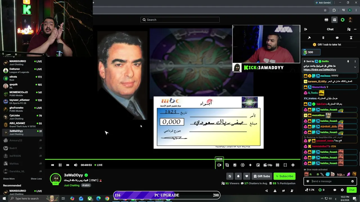The height and width of the screenshot is (202, 360).
Task: Click the shield badge in chat input
Action: 308,181
